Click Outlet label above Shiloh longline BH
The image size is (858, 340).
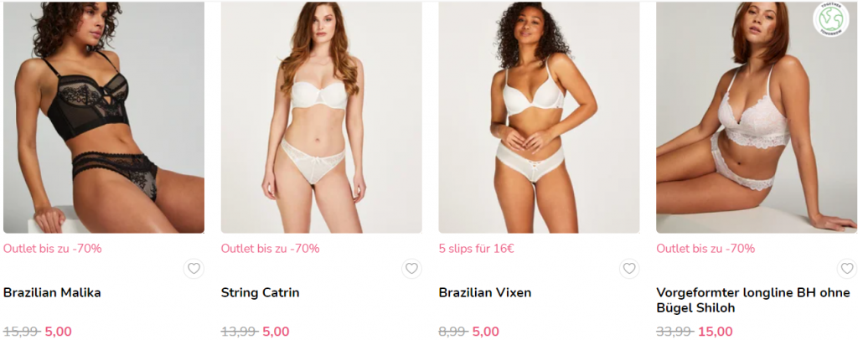click(x=706, y=248)
